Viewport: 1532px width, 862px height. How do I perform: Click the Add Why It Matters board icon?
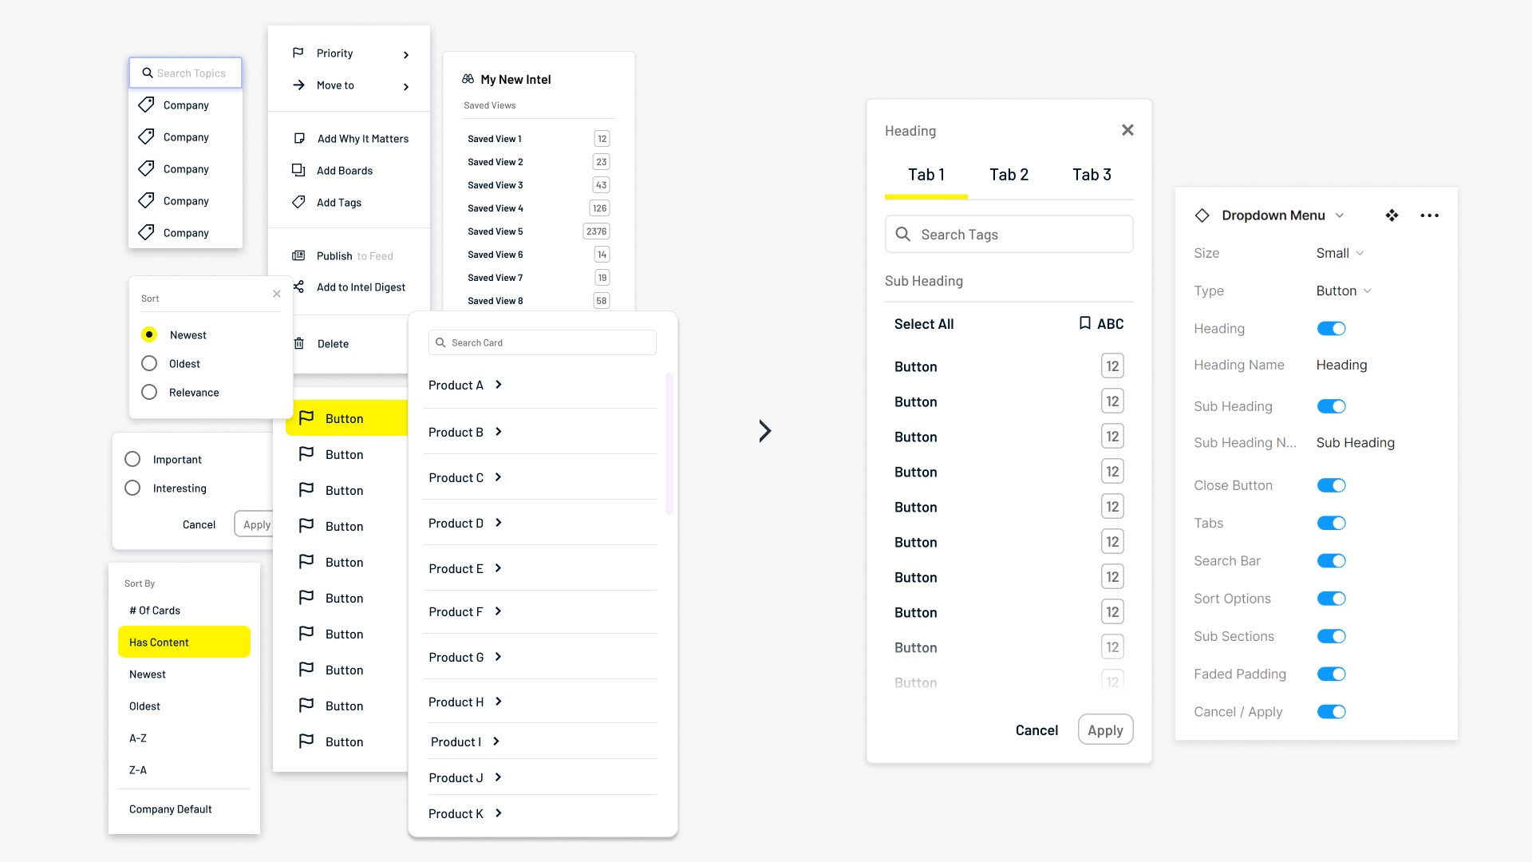[x=300, y=138]
